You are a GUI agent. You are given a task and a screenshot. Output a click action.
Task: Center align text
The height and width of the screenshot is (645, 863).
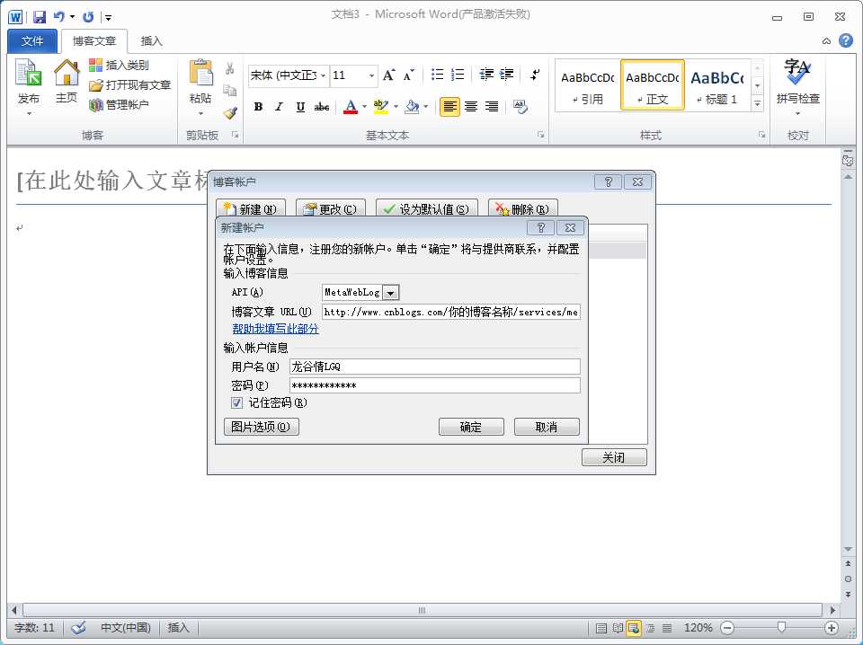coord(470,107)
